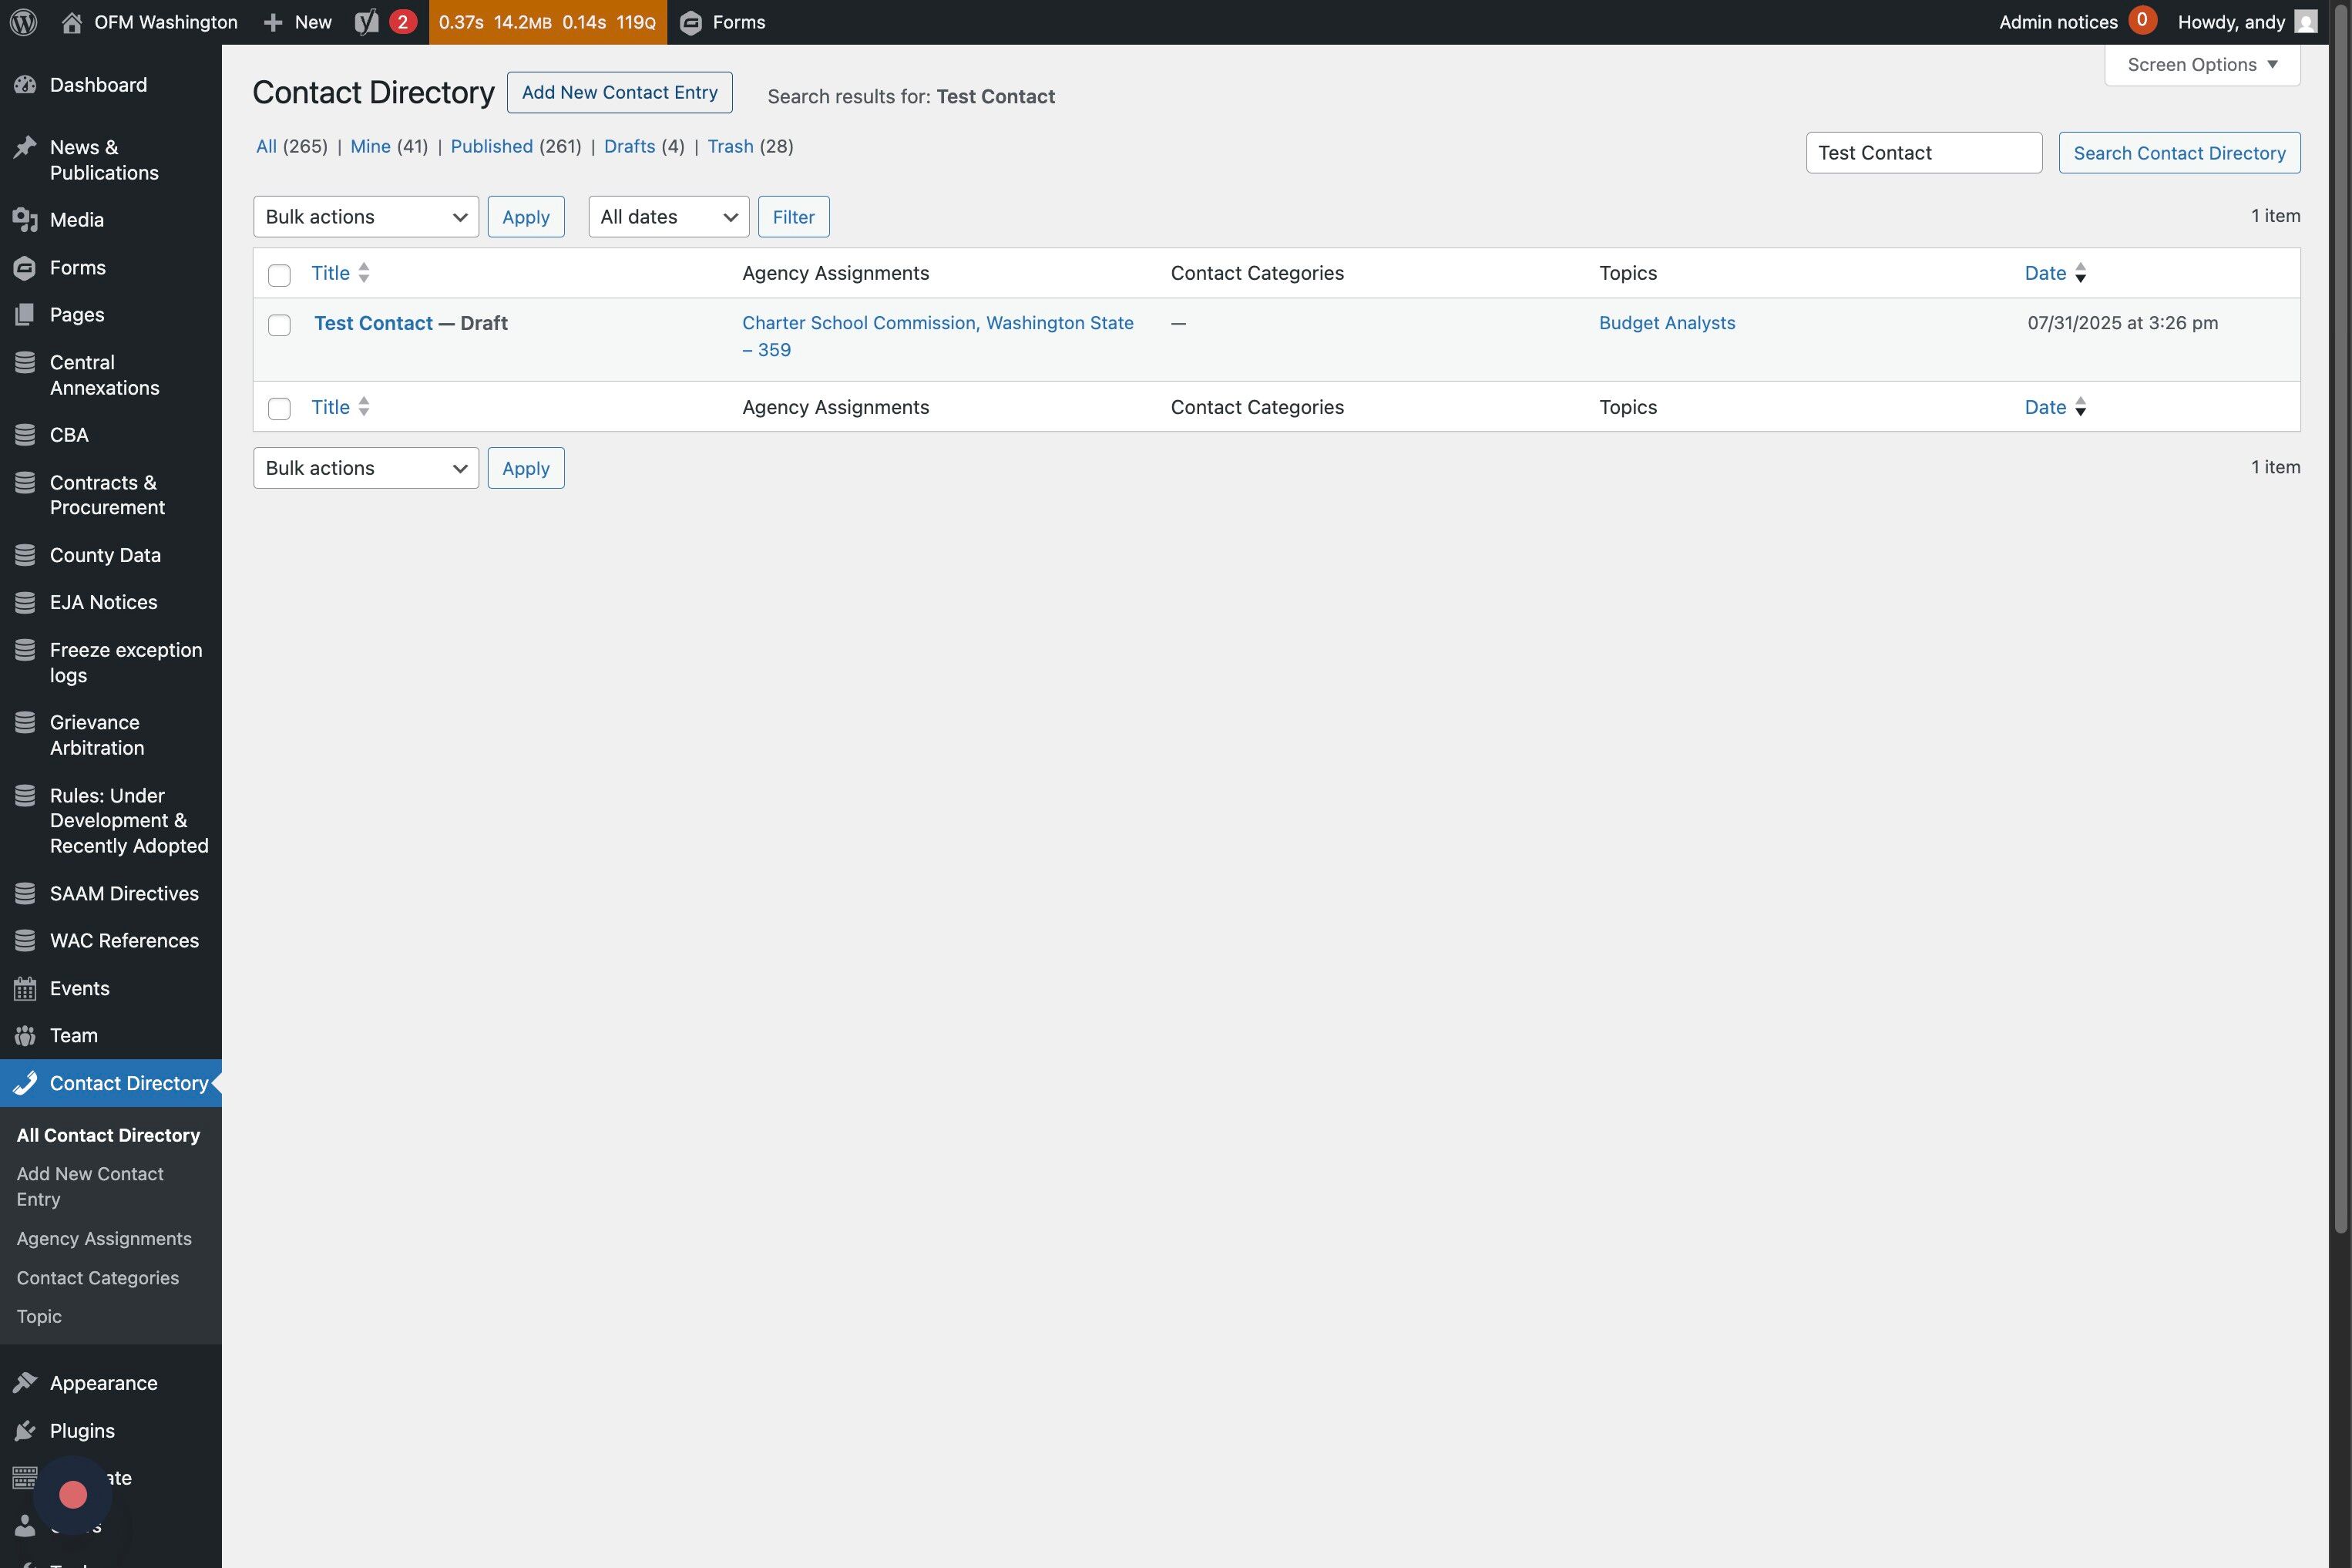The height and width of the screenshot is (1568, 2352).
Task: Open the top Bulk actions dropdown
Action: [x=366, y=217]
